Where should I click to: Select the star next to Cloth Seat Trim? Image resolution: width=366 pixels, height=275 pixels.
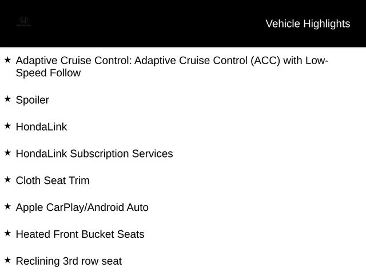pos(7,179)
